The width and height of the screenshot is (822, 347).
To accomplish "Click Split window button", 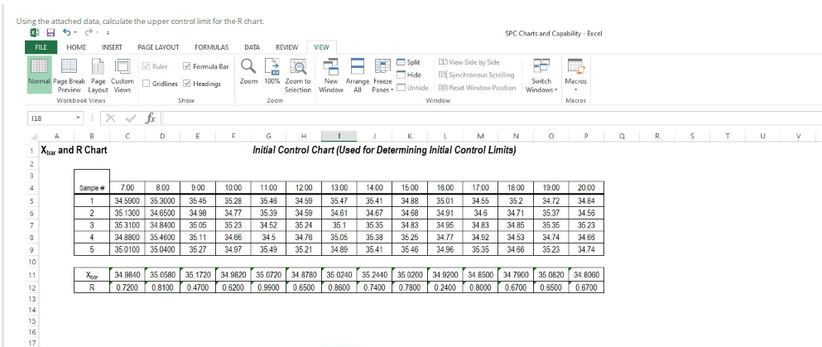I will 408,62.
